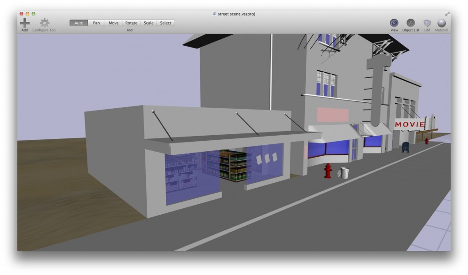Click the Add plus icon
This screenshot has width=468, height=275.
click(25, 23)
